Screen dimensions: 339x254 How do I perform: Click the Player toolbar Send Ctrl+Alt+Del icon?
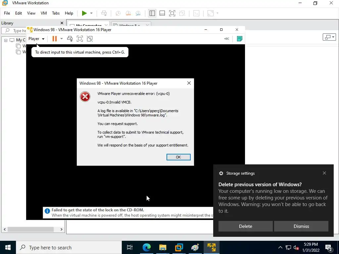coord(70,39)
